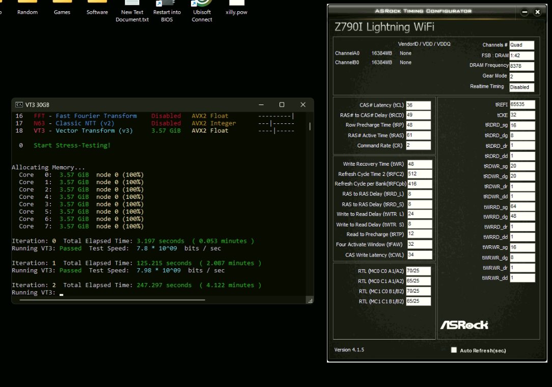This screenshot has height=387, width=552.
Task: Click the Channels # field showing Quad
Action: tap(522, 45)
